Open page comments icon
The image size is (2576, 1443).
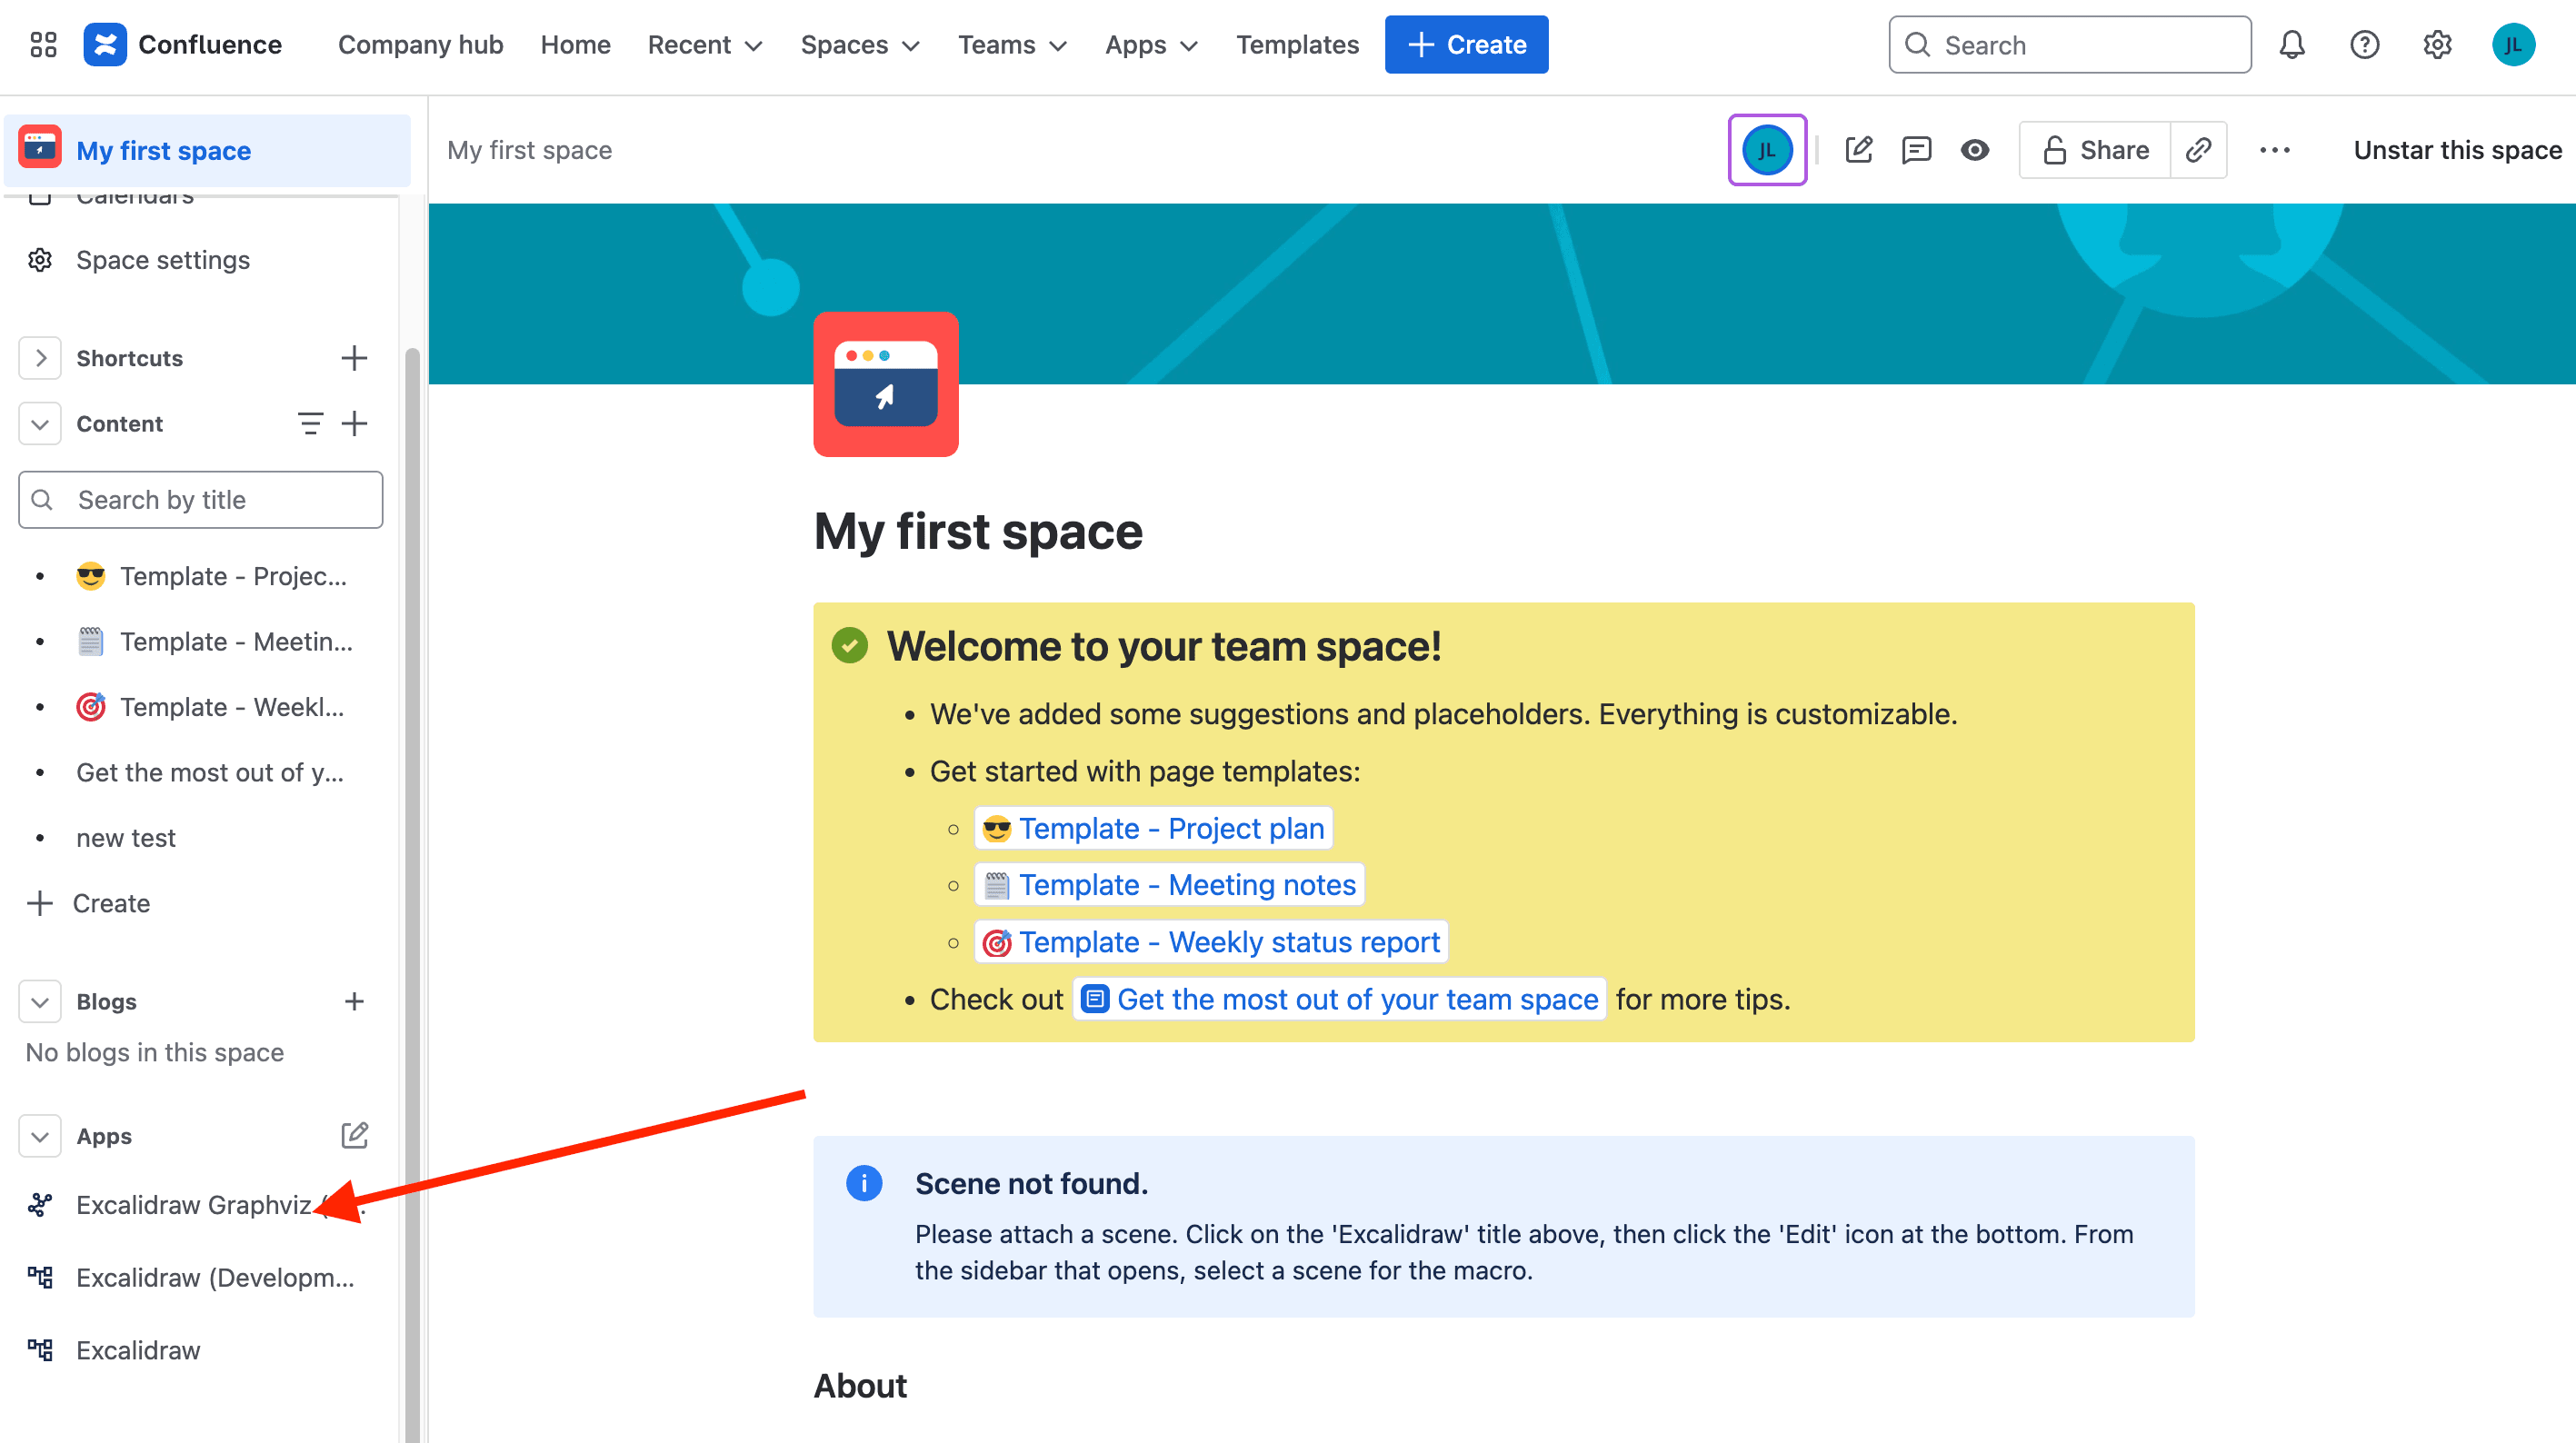tap(1916, 150)
